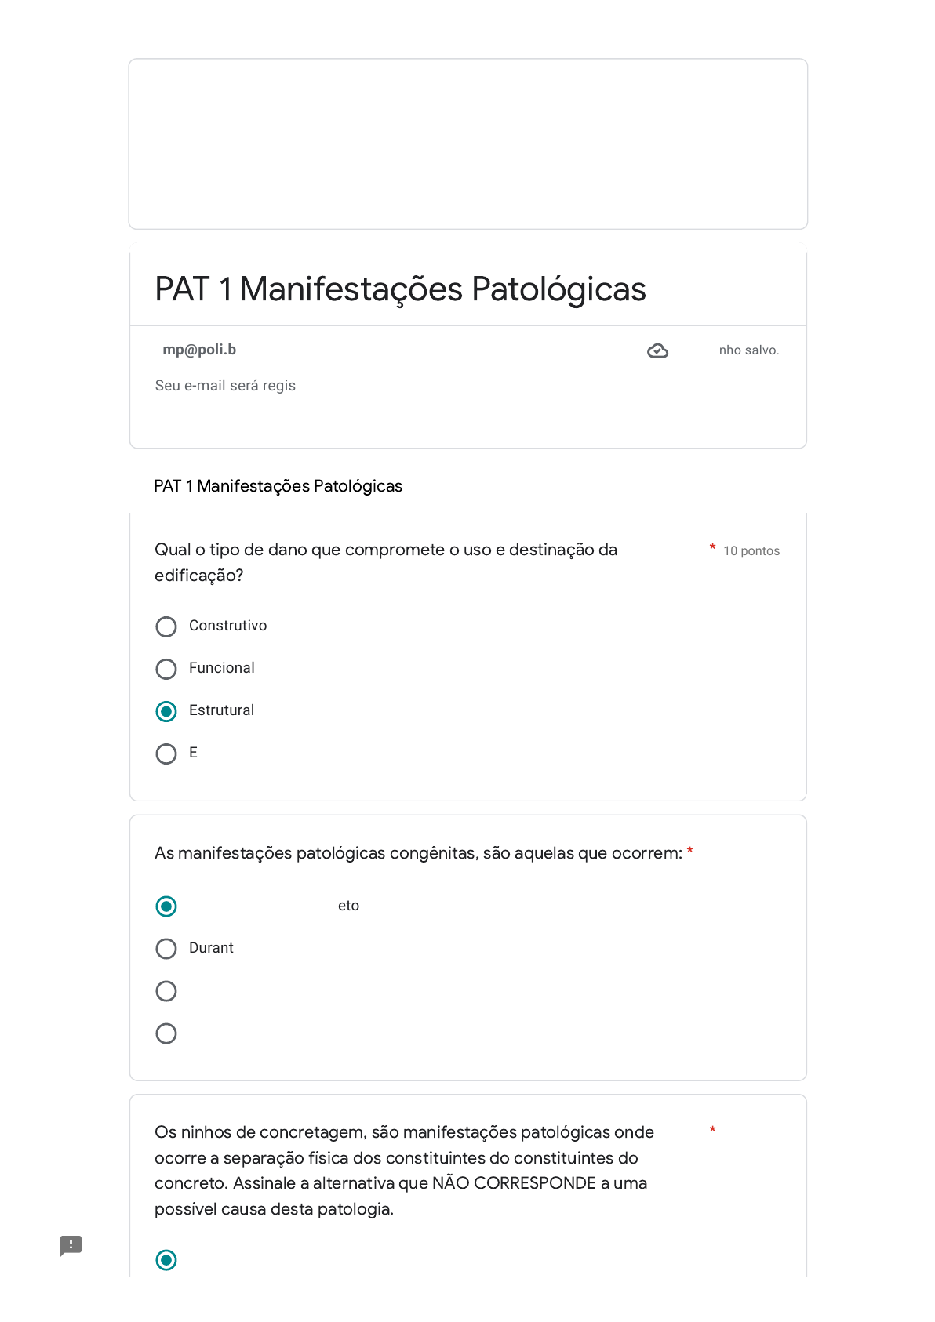This screenshot has height=1322, width=935.
Task: Select the radio option starting with Durant
Action: coord(166,949)
